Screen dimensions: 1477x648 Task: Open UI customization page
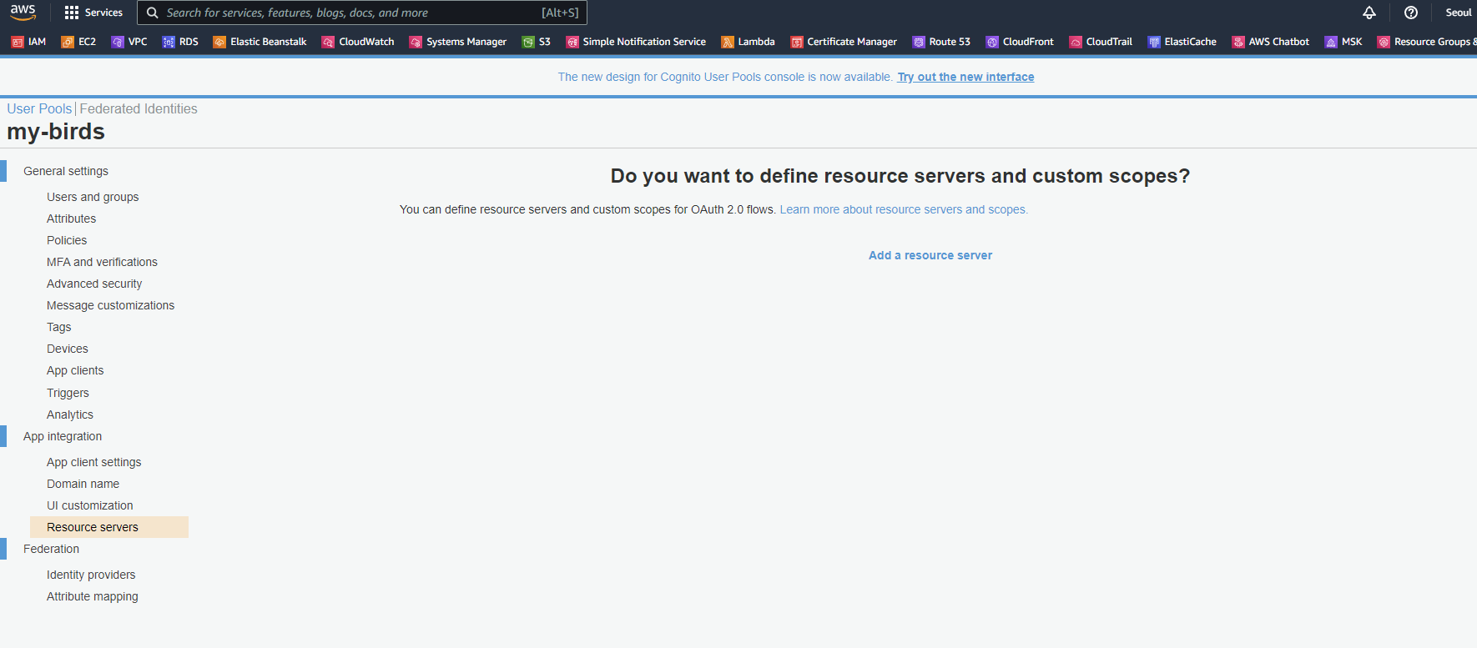coord(90,505)
